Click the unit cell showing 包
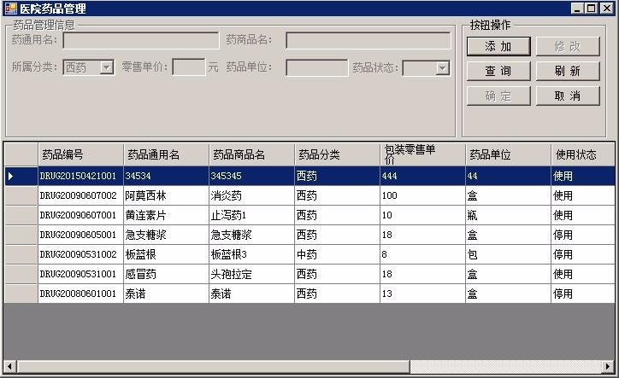Image resolution: width=619 pixels, height=378 pixels. point(508,254)
